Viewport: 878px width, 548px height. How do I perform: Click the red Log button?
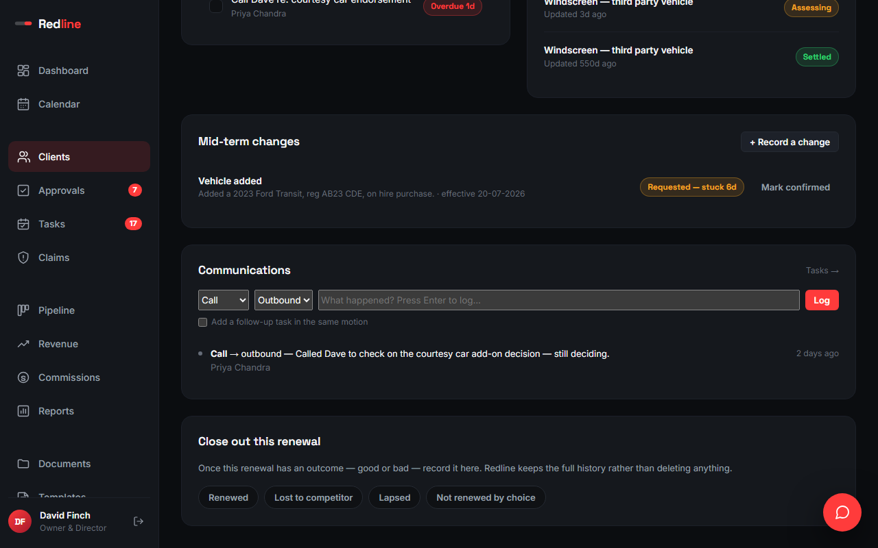(822, 300)
